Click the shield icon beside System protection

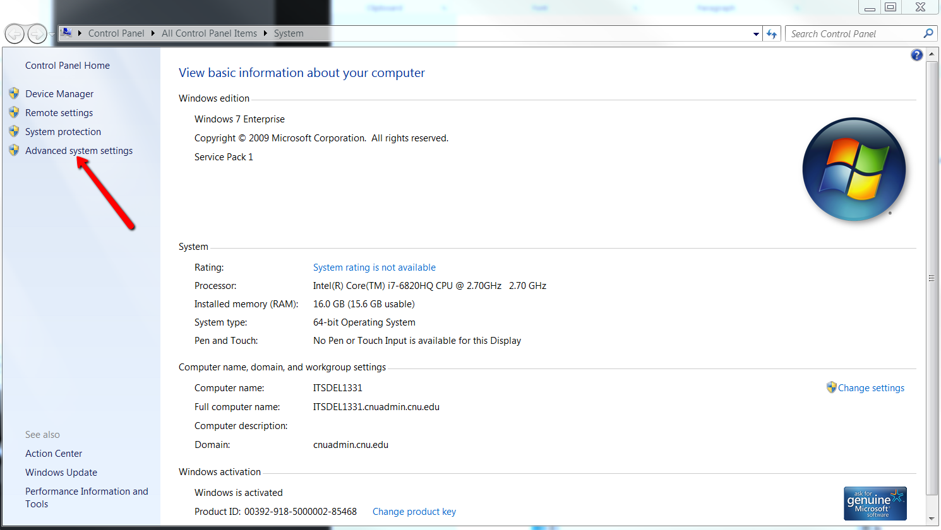tap(14, 131)
